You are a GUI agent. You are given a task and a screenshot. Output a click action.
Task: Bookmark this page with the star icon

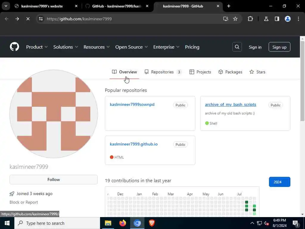[x=235, y=19]
